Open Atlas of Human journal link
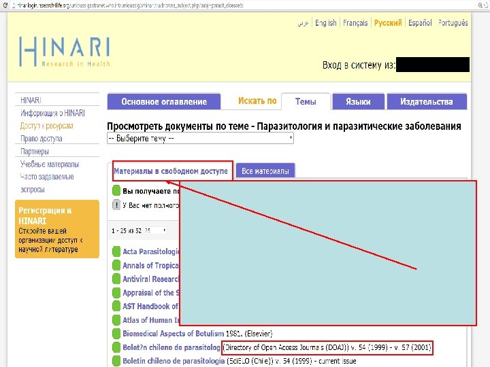 coord(151,320)
